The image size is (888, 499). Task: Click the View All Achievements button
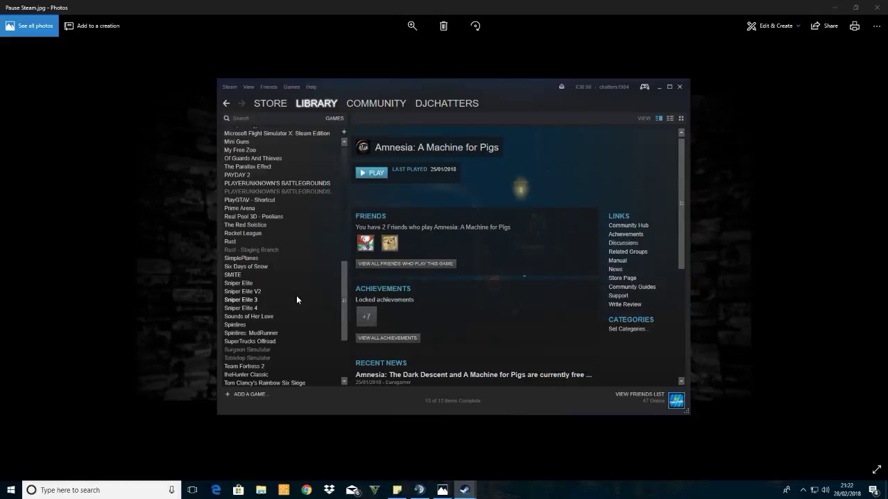388,338
